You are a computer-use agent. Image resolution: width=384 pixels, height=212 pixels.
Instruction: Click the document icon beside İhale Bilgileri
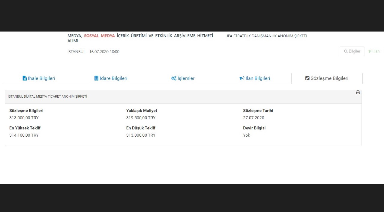25,78
